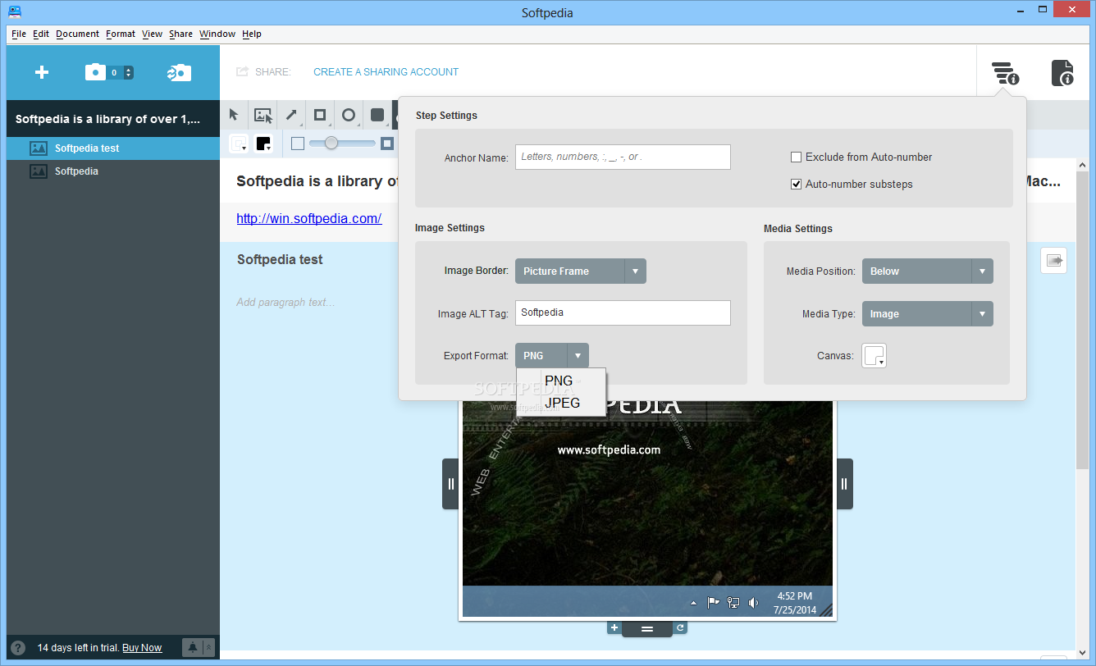Open the Image Border Picture Frame dropdown
The image size is (1096, 666).
click(x=581, y=271)
